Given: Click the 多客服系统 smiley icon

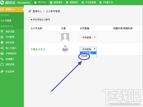Looking at the screenshot, I should pyautogui.click(x=2, y=53).
